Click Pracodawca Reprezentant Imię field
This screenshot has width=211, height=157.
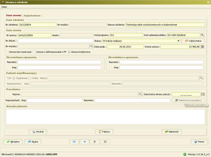tap(55, 100)
